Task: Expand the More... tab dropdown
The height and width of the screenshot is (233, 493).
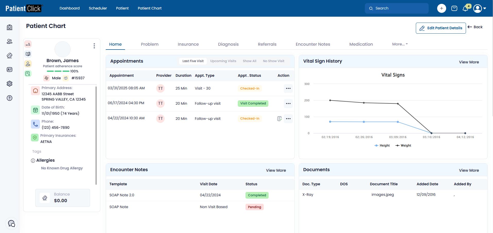Action: (x=400, y=44)
